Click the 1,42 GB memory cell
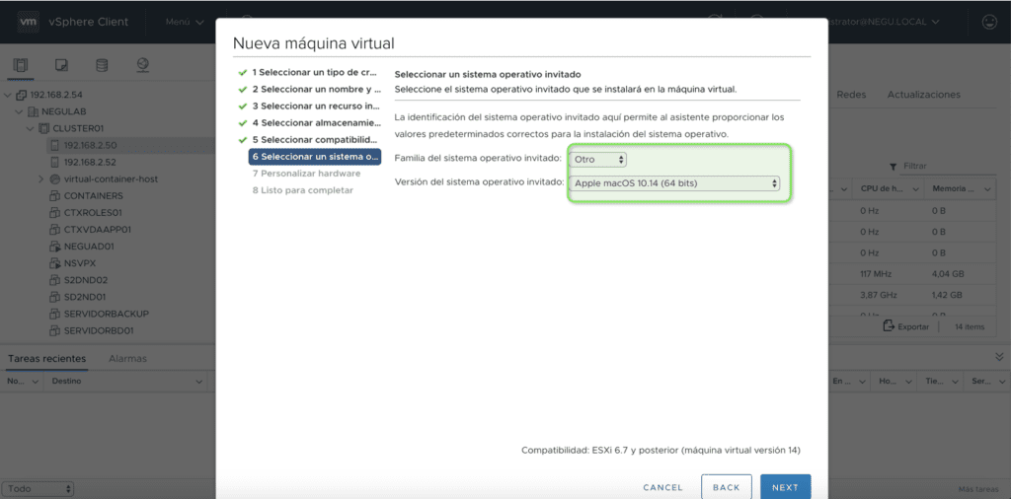The height and width of the screenshot is (499, 1011). click(x=947, y=295)
